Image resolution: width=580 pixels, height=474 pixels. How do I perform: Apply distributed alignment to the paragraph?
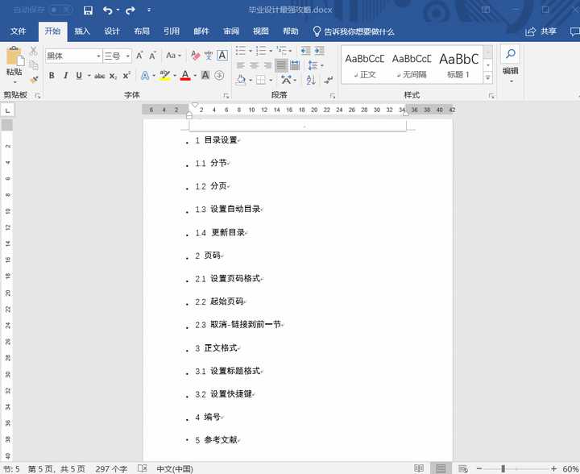click(295, 65)
